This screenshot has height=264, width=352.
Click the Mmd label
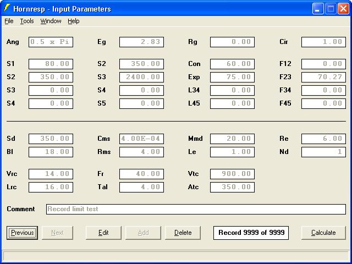[195, 139]
